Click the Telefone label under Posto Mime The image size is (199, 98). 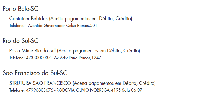click(17, 58)
